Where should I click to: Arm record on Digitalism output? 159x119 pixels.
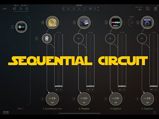pos(137,99)
